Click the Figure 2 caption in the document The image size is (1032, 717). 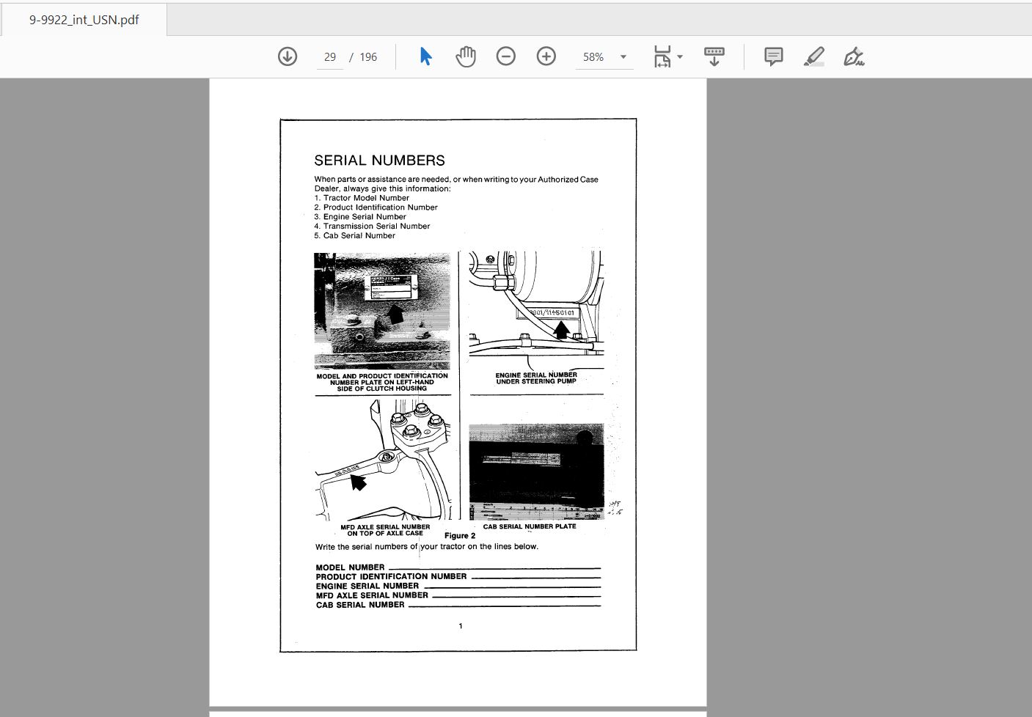459,535
